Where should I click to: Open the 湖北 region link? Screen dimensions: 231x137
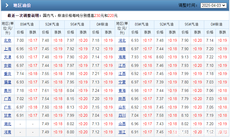8,124
